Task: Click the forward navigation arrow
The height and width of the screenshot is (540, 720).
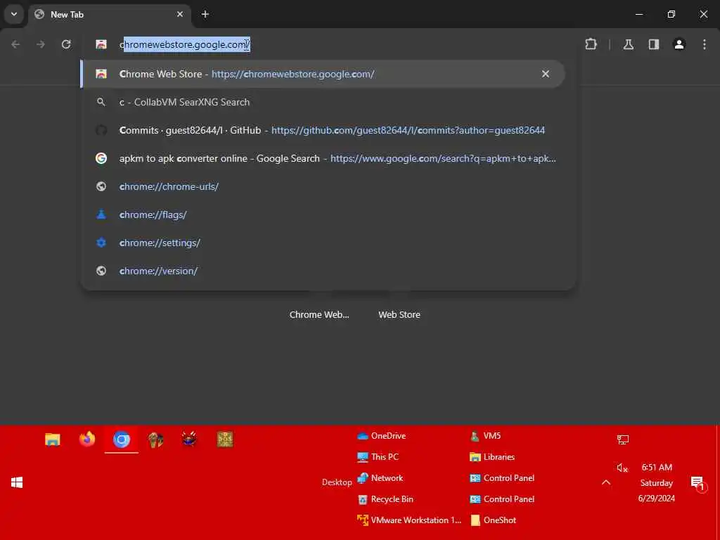Action: (41, 44)
